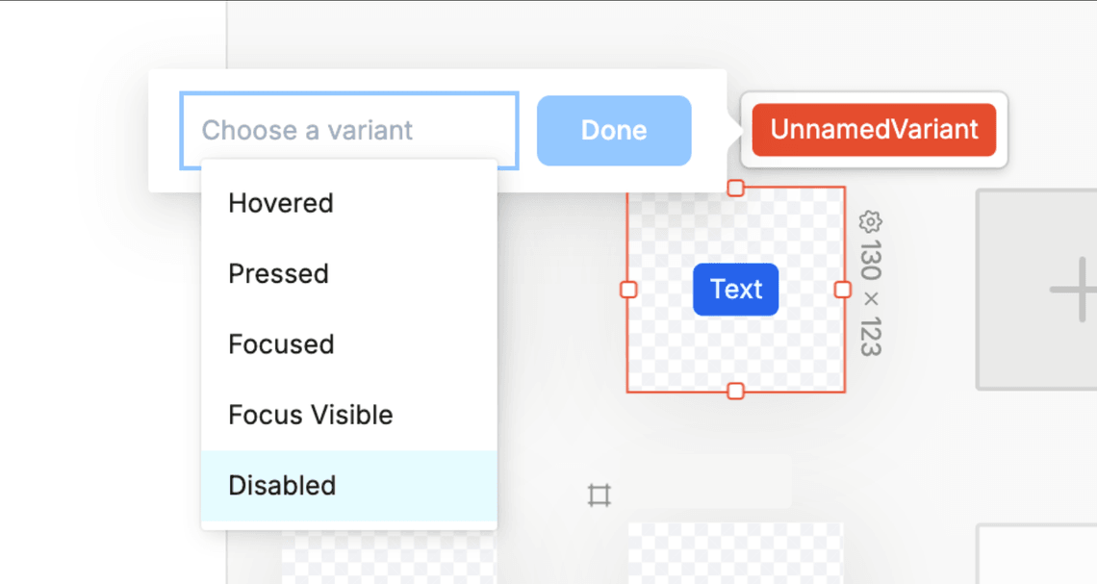Click the left resize handle of frame
This screenshot has height=584, width=1097.
point(628,290)
